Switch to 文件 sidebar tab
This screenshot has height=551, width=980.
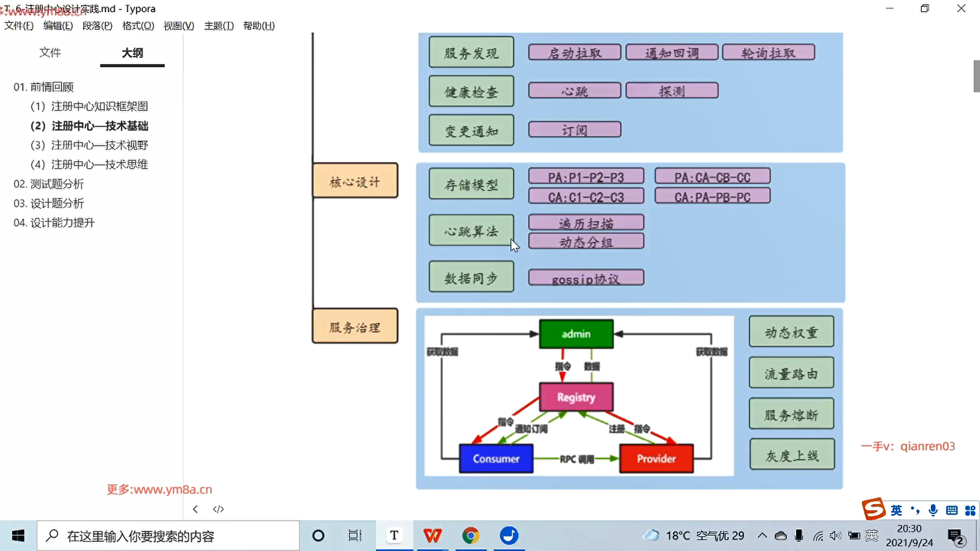coord(50,53)
